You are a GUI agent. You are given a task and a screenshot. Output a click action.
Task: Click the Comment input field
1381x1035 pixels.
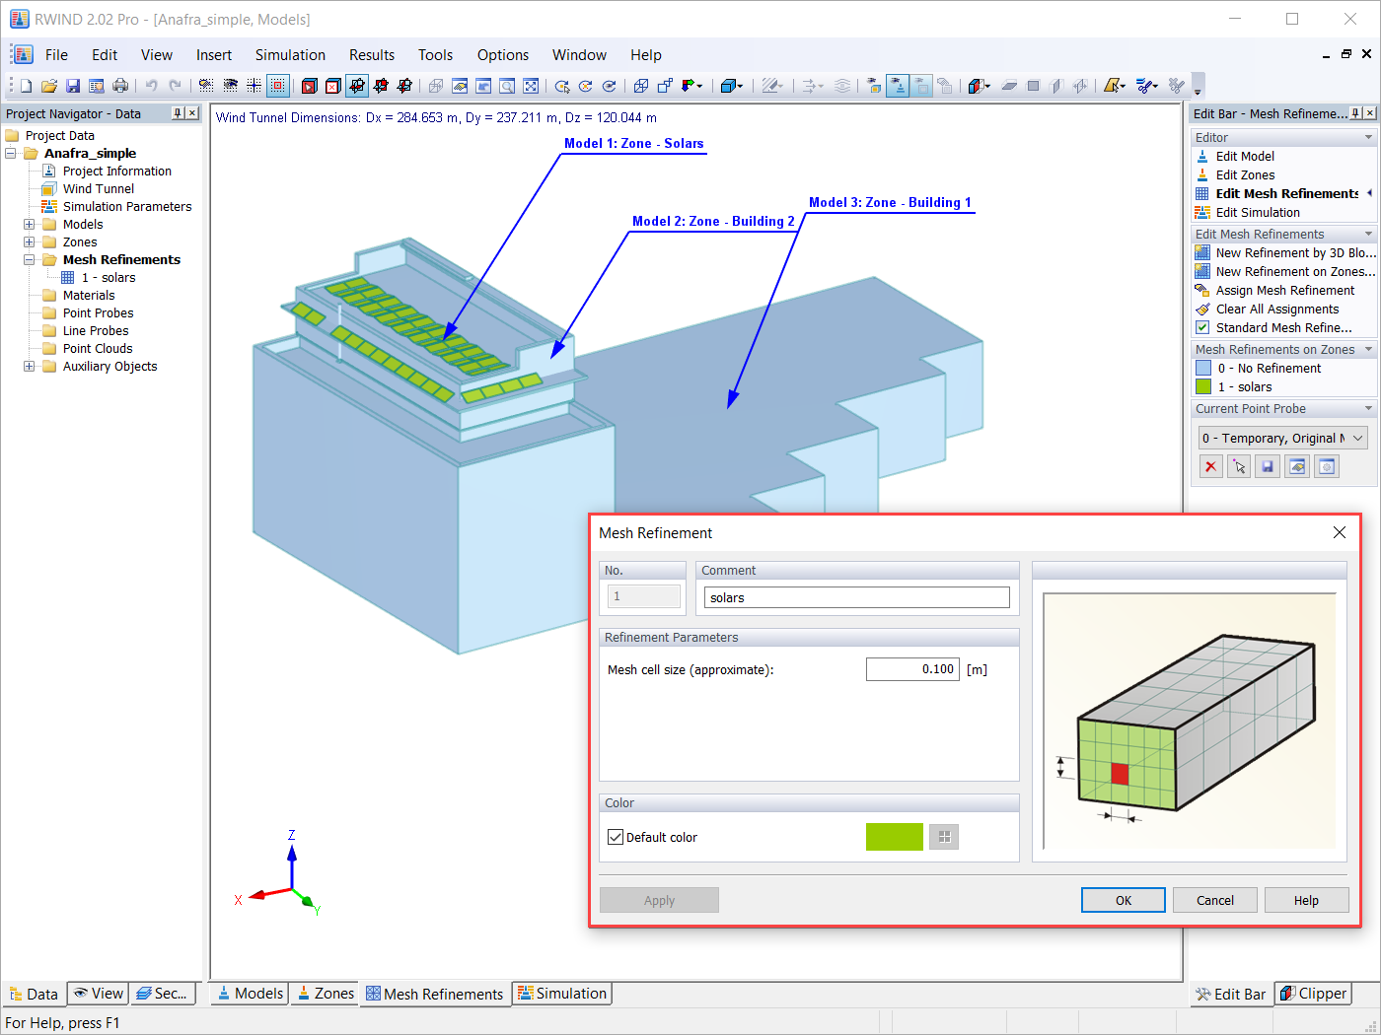[857, 597]
